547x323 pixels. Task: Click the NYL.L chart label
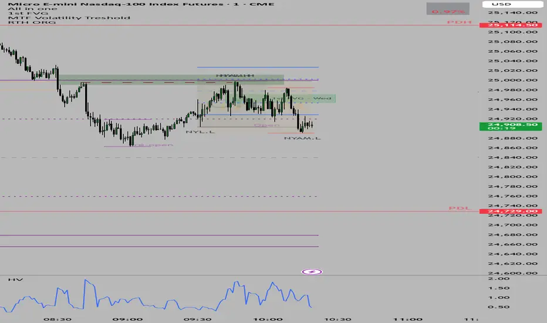point(200,132)
